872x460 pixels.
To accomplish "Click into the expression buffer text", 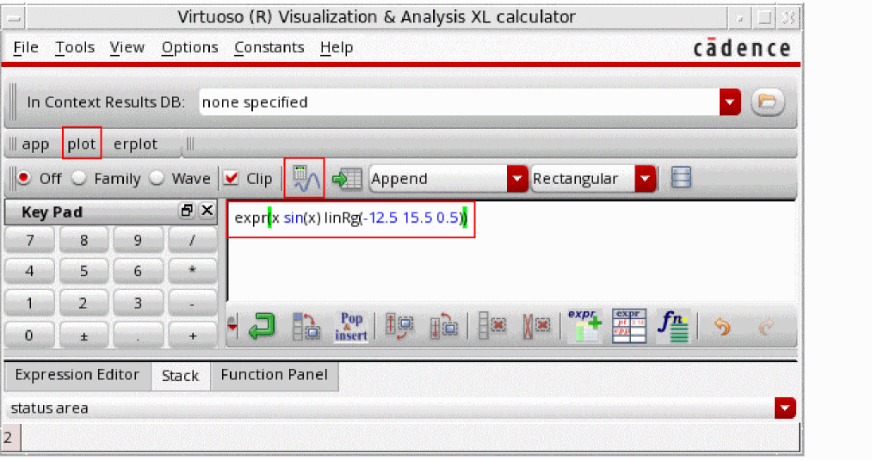I will pos(351,218).
